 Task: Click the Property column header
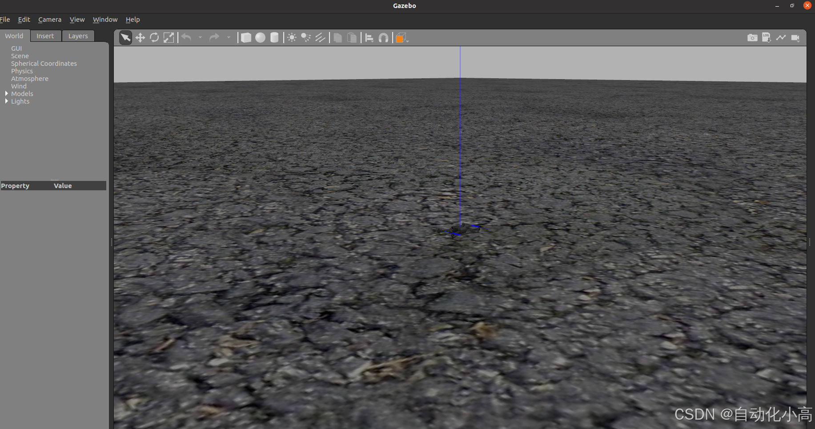(x=15, y=186)
